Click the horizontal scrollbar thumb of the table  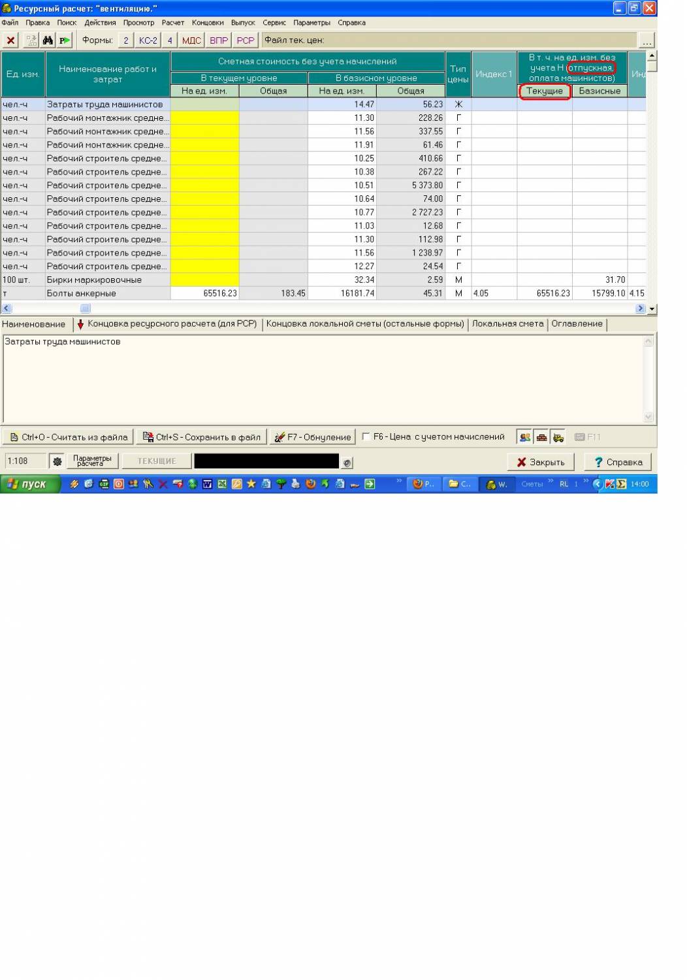85,308
